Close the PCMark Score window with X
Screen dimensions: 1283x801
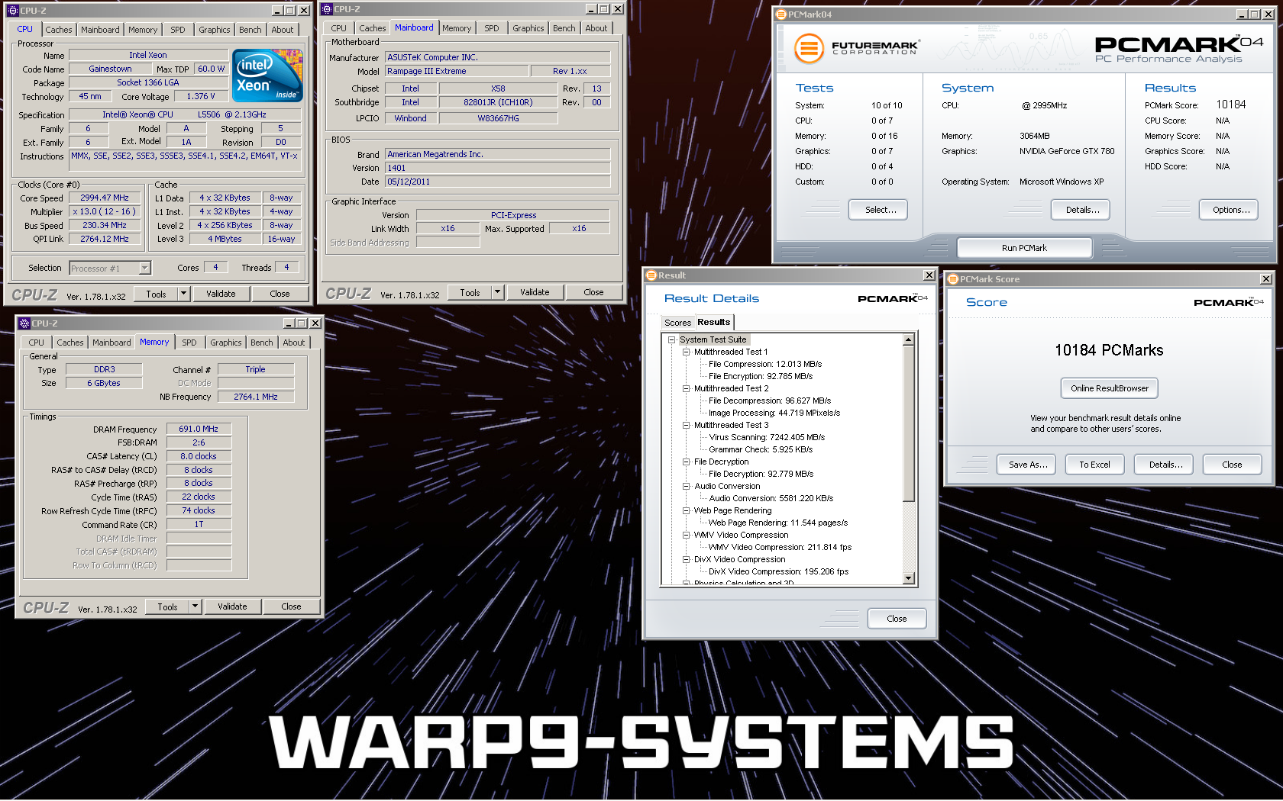point(1265,279)
